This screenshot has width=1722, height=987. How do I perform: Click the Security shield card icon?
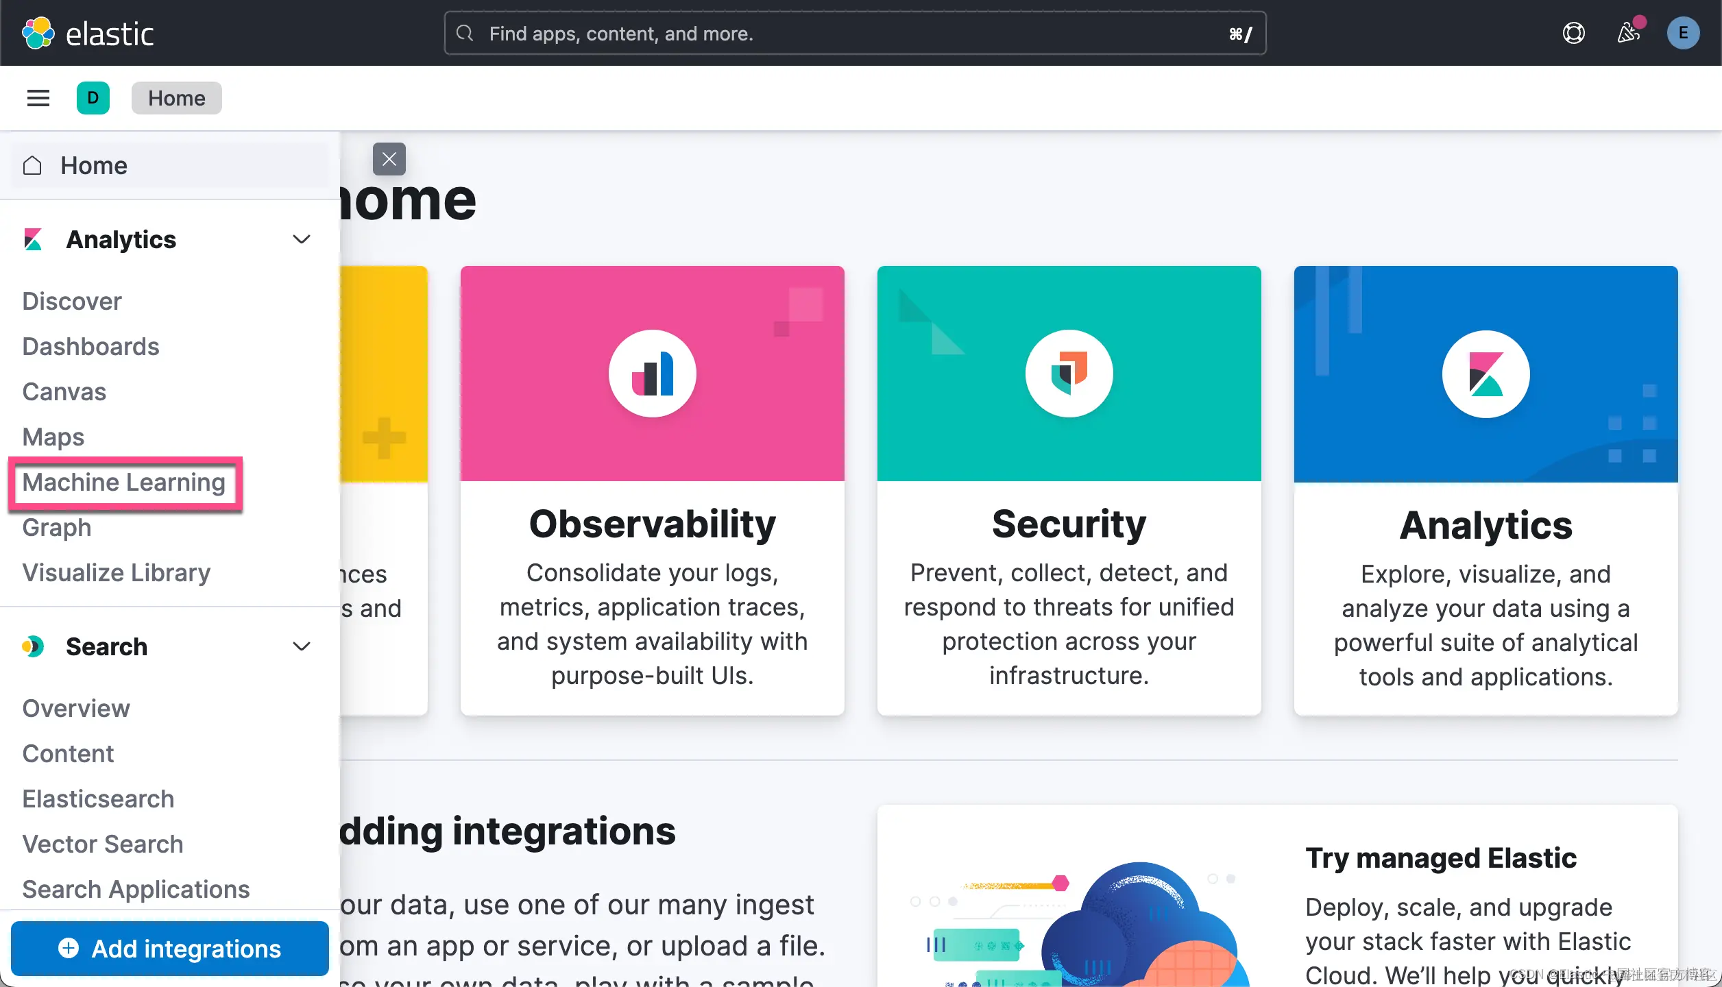pyautogui.click(x=1069, y=374)
